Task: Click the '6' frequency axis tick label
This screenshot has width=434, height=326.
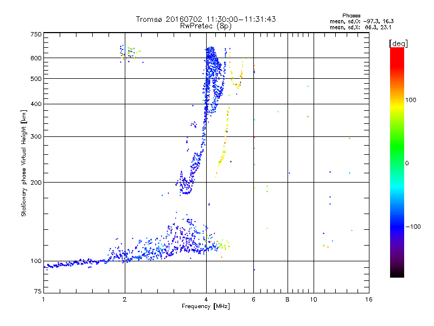Action: coord(253,299)
